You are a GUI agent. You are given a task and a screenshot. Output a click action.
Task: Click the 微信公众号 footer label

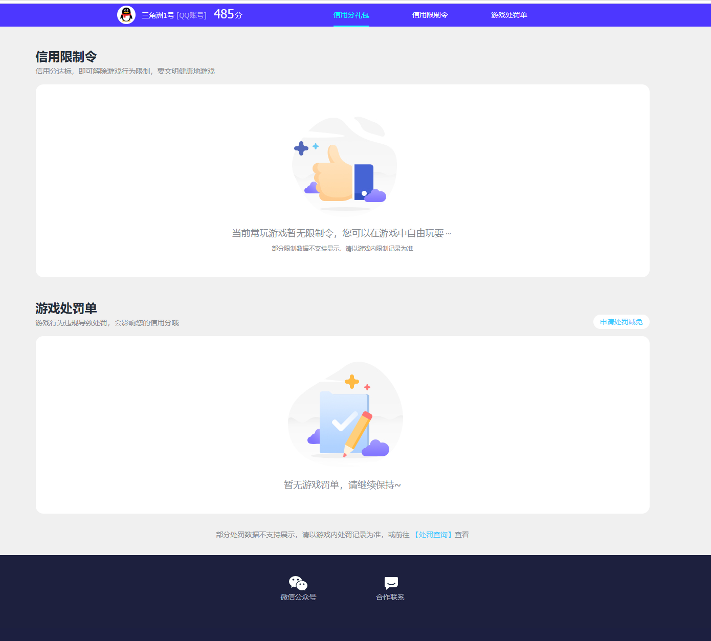point(298,597)
